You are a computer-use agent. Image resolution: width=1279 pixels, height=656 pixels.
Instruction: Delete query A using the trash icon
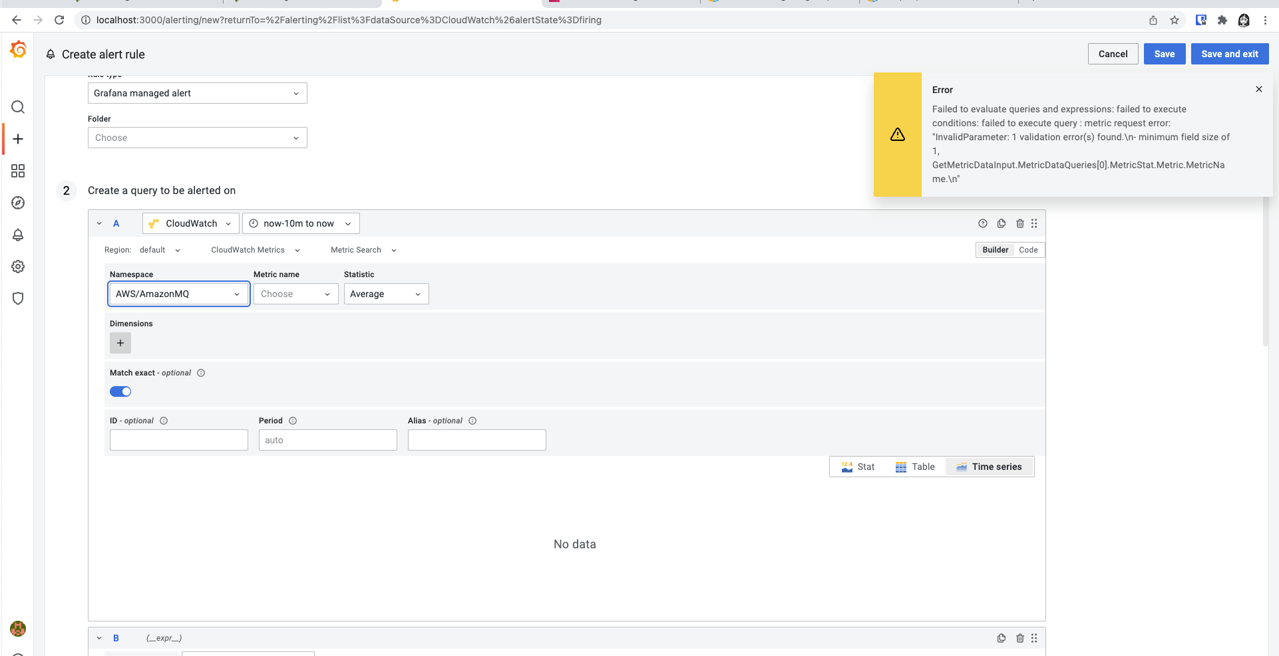1020,223
